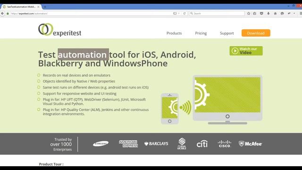Open a new tab with the plus button
Image resolution: width=302 pixels, height=170 pixels.
click(x=45, y=7)
